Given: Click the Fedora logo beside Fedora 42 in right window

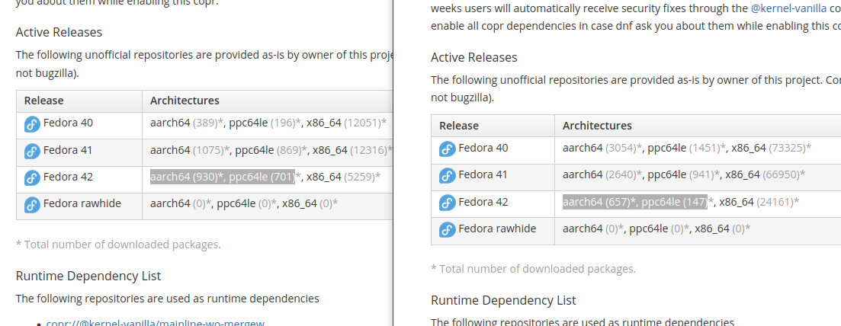Looking at the screenshot, I should (448, 203).
